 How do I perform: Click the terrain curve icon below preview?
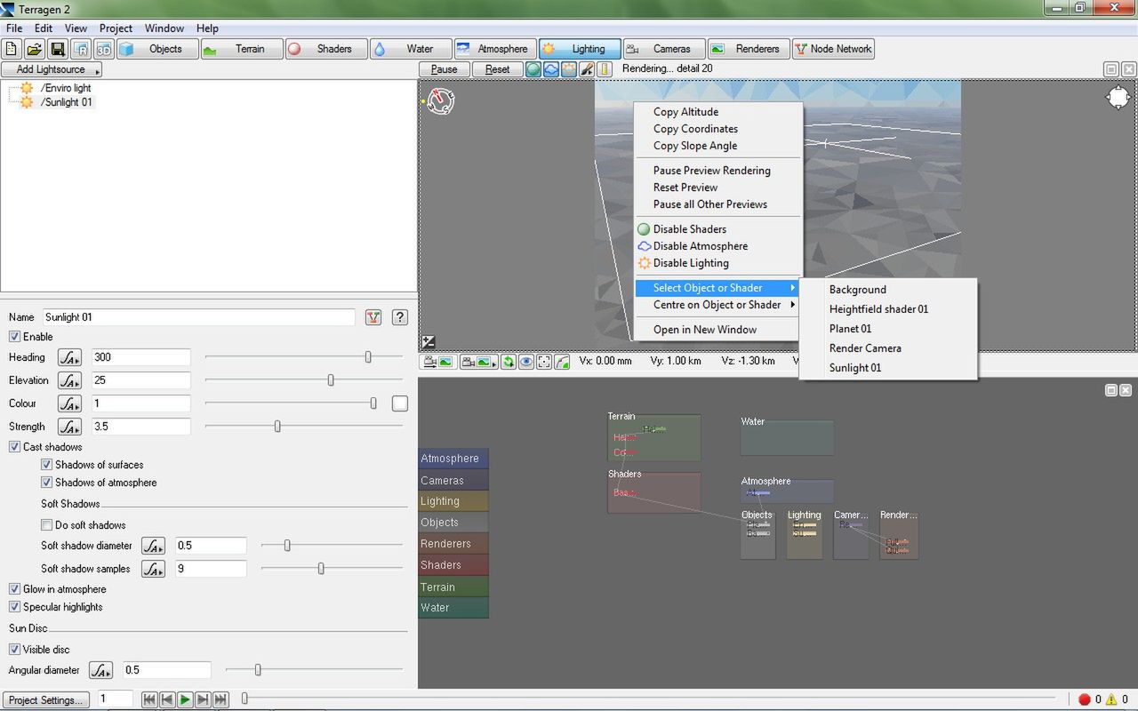click(x=562, y=362)
